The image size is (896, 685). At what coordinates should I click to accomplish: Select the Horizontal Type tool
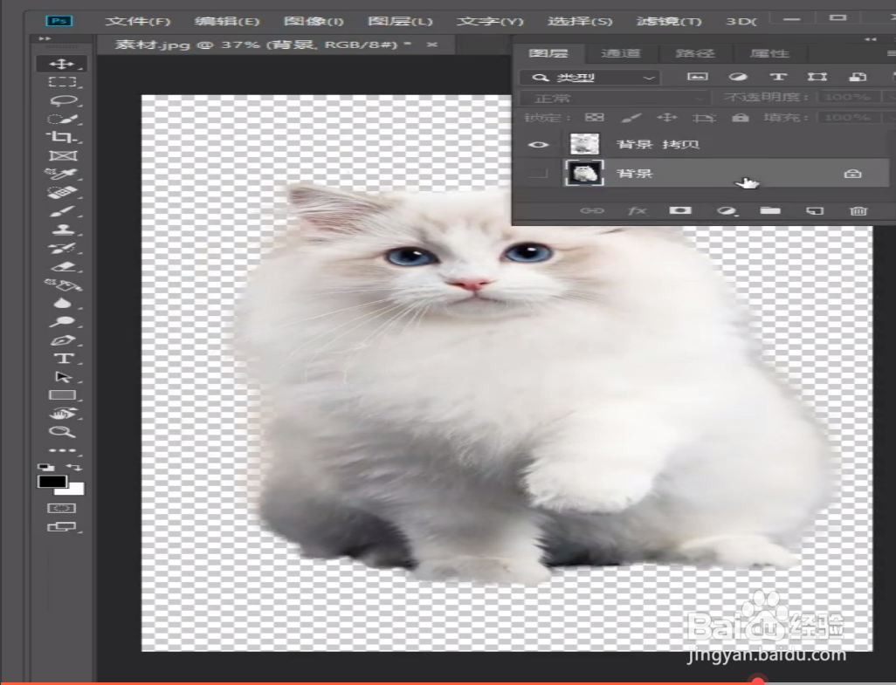pyautogui.click(x=62, y=359)
